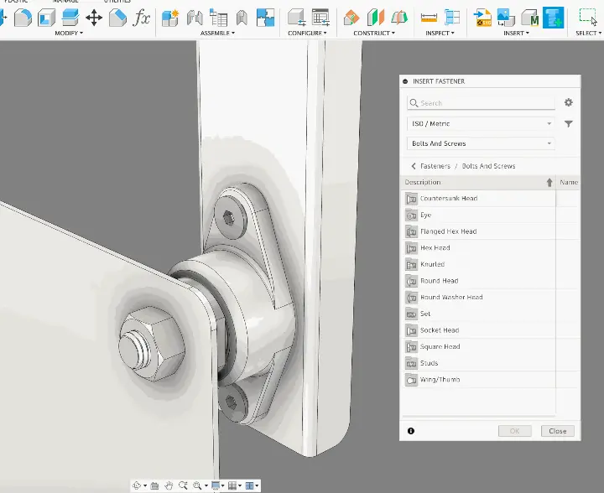604x493 pixels.
Task: Open the Display Settings dropdown in the navigation bar
Action: (x=216, y=485)
